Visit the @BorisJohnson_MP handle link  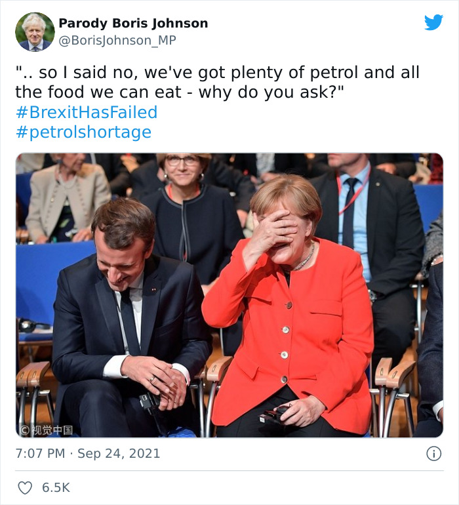(x=117, y=41)
